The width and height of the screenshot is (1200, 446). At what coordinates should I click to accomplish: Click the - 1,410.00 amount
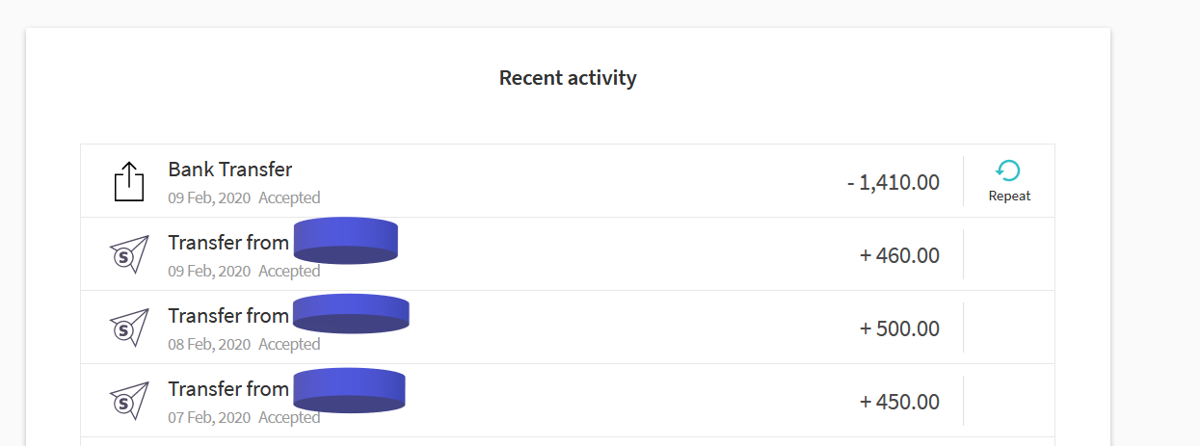(x=893, y=182)
